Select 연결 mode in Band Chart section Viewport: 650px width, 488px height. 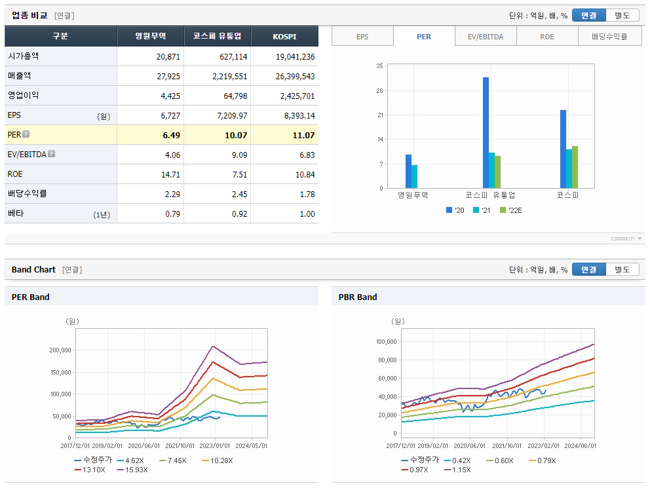pos(589,269)
